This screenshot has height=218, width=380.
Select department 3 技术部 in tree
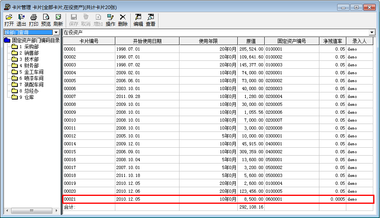[x=29, y=59]
